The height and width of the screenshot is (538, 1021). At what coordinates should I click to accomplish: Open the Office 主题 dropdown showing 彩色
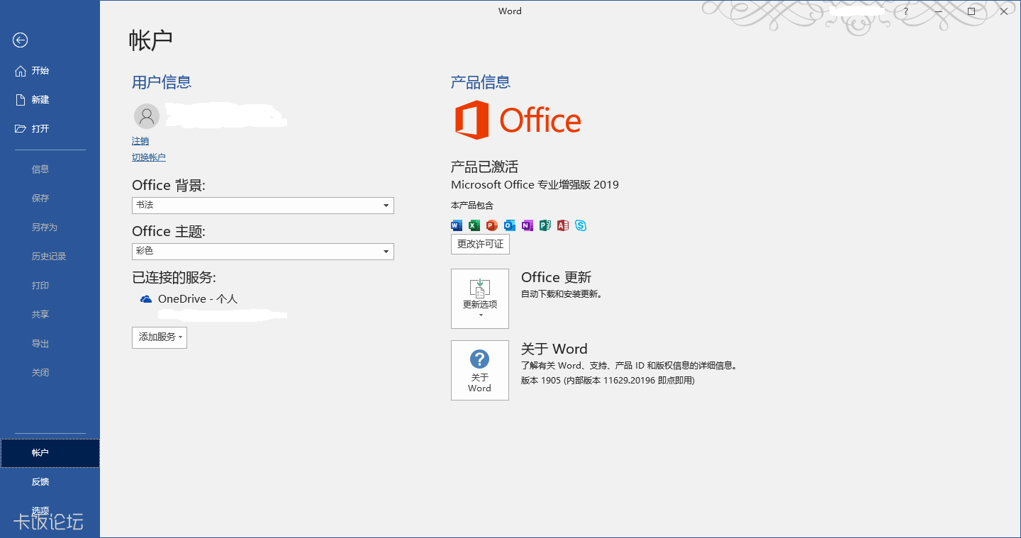point(263,252)
